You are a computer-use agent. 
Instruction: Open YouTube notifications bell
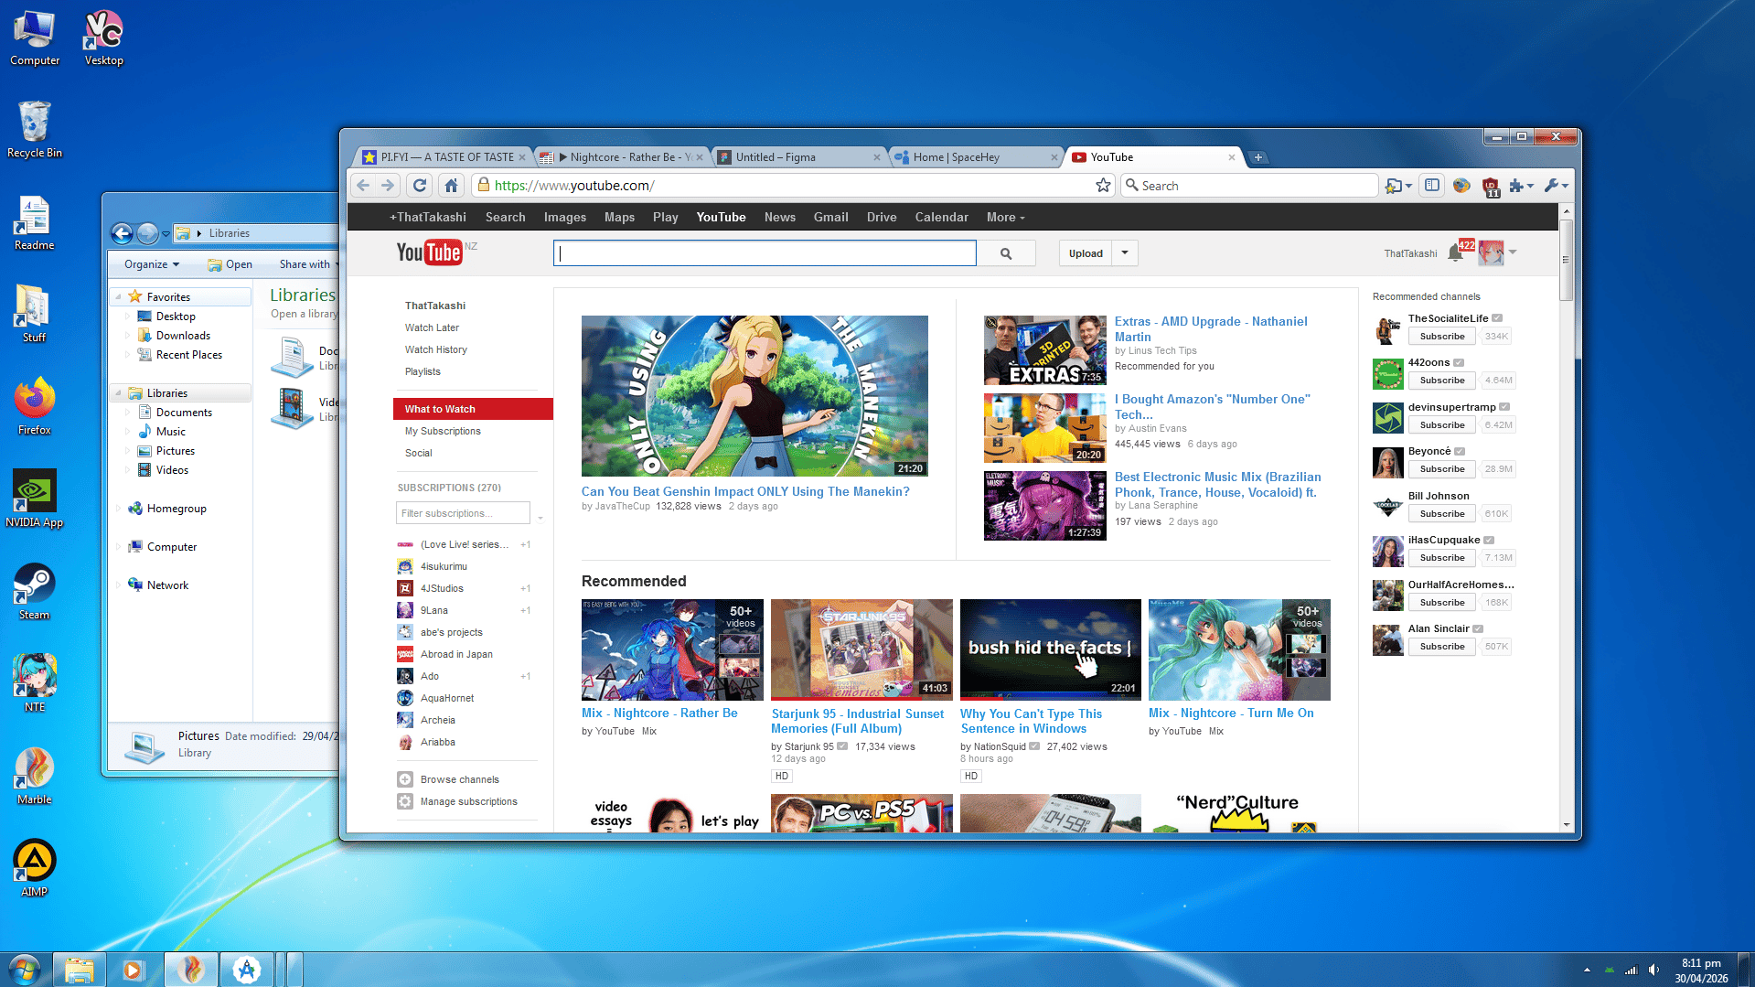(1455, 253)
